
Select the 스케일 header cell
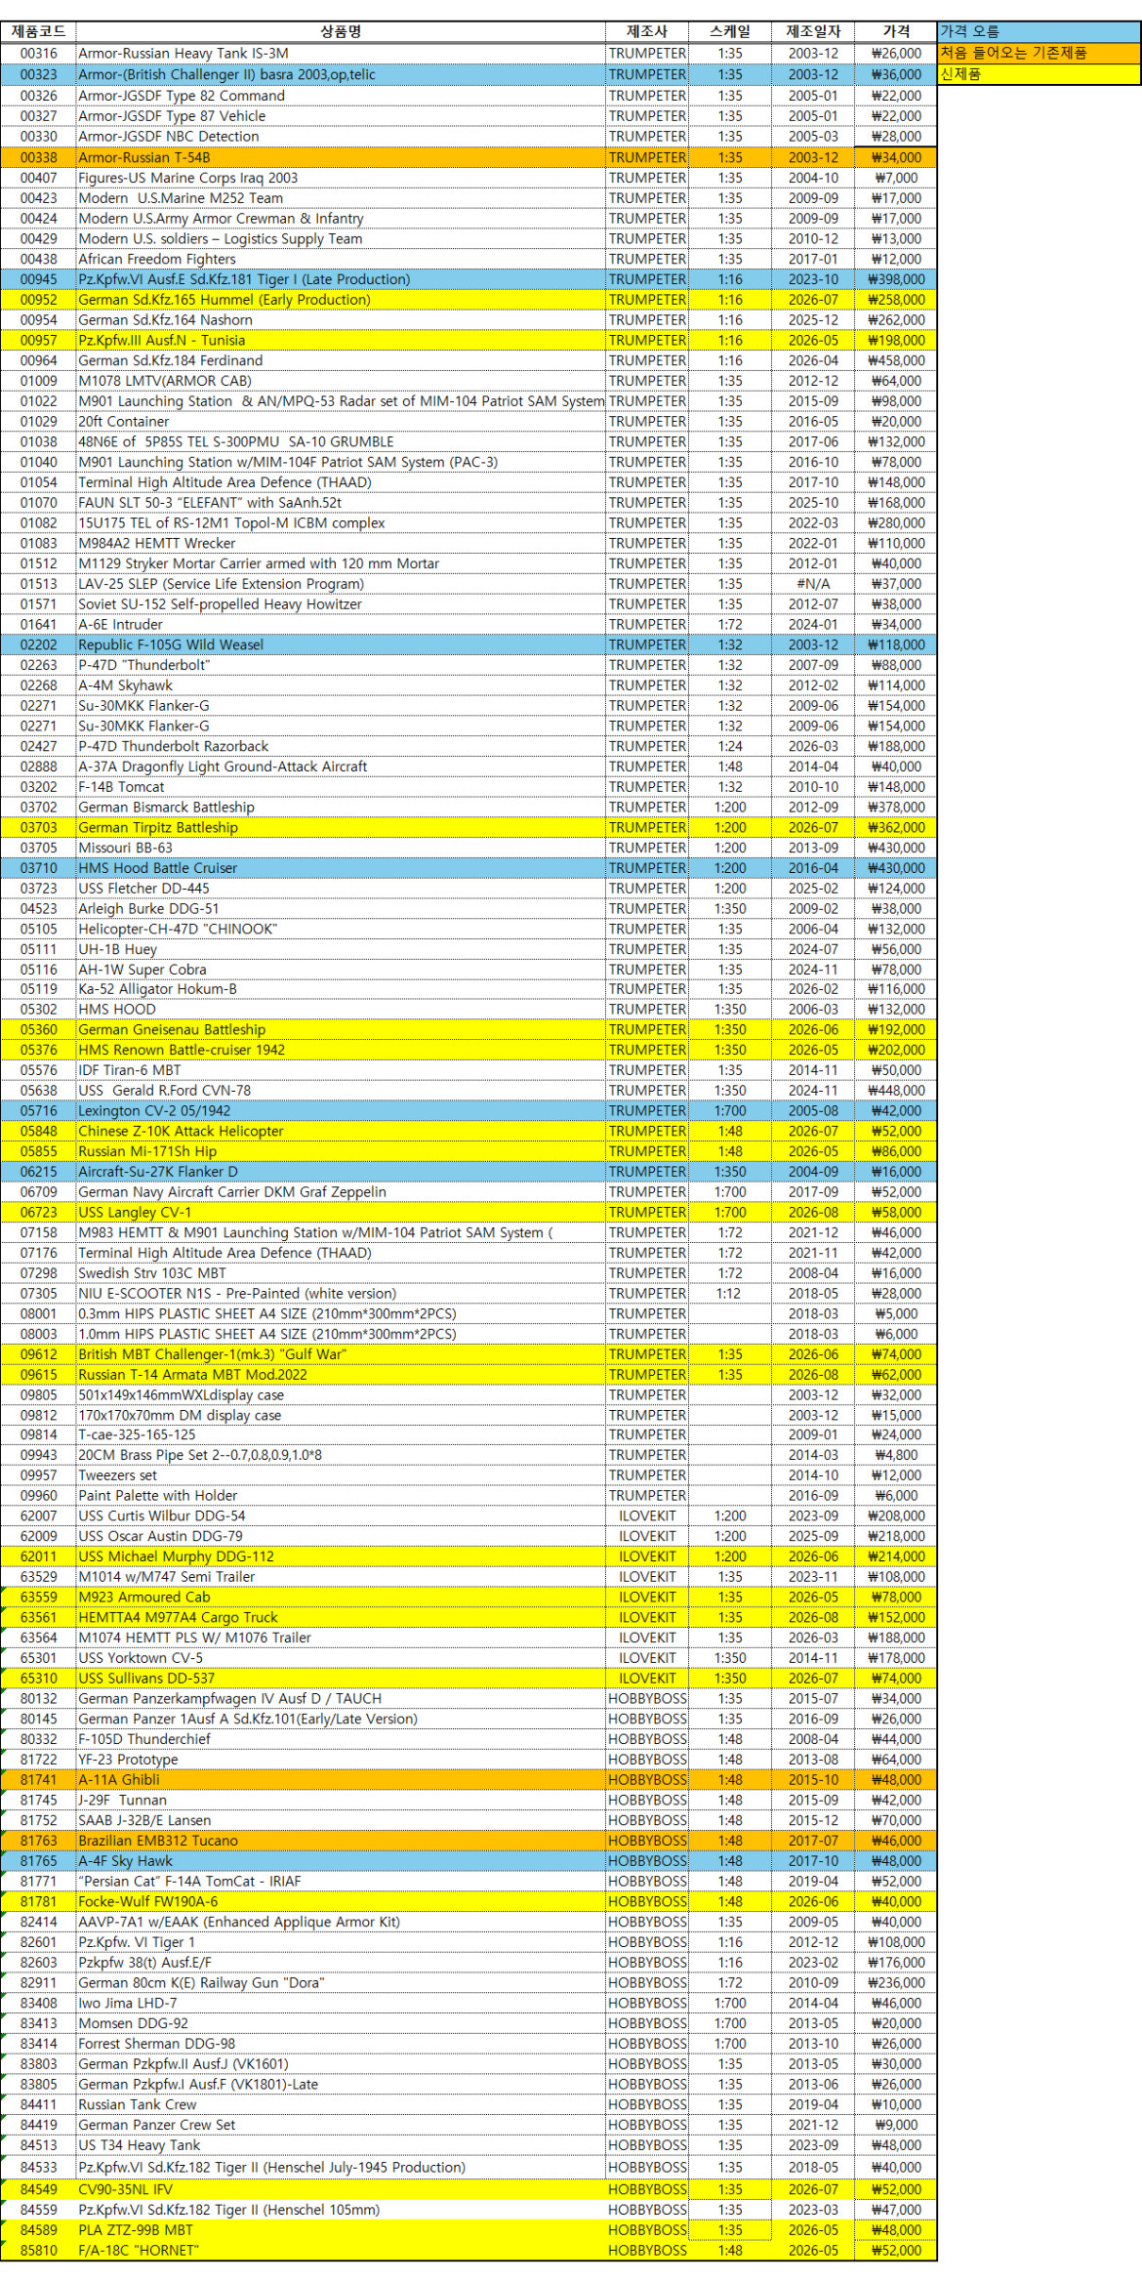pos(730,32)
